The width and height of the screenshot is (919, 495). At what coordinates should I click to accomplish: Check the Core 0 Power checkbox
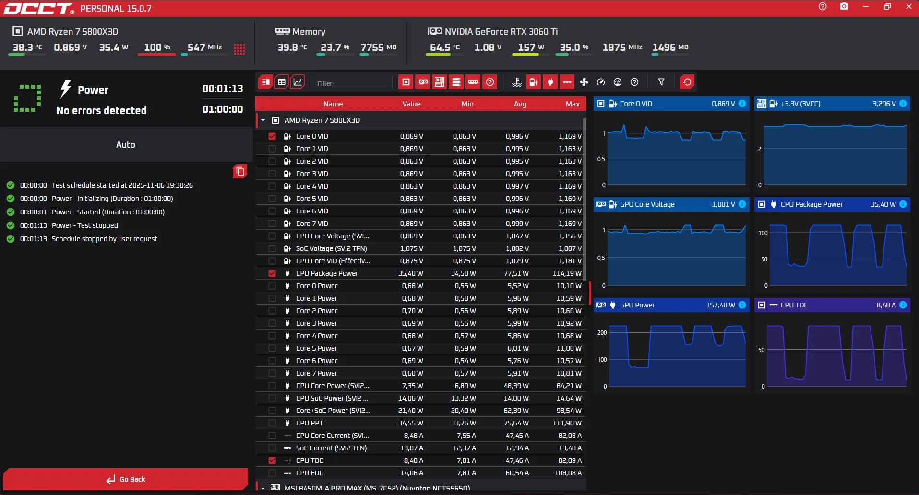(x=272, y=286)
